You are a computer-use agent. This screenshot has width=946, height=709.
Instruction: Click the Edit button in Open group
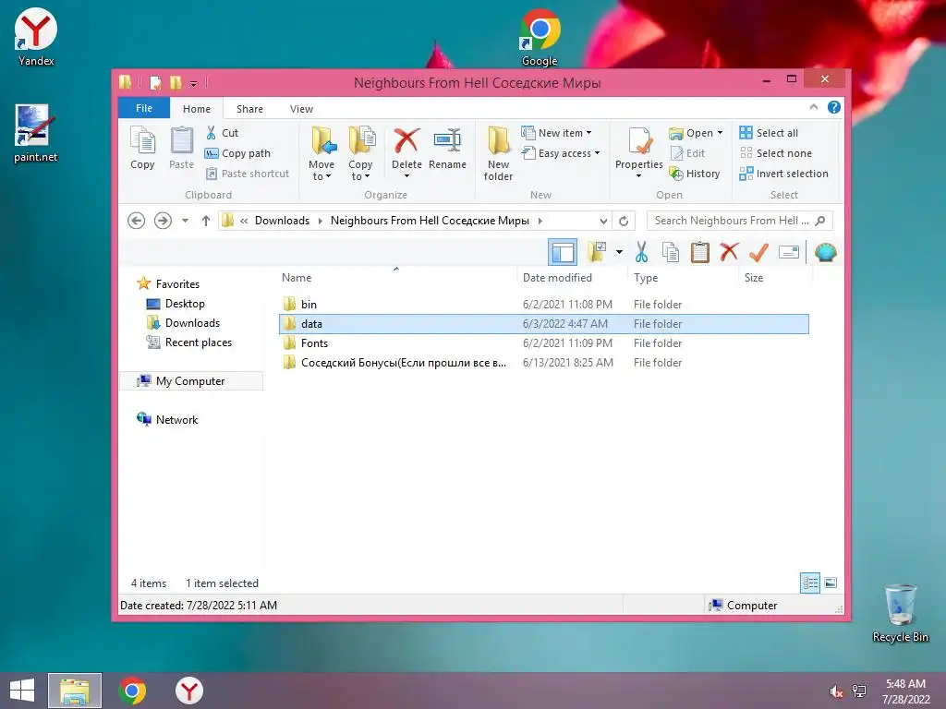pos(687,153)
